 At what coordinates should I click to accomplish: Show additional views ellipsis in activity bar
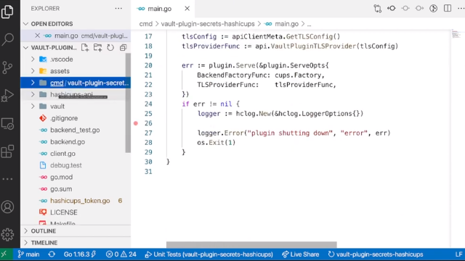(x=7, y=179)
